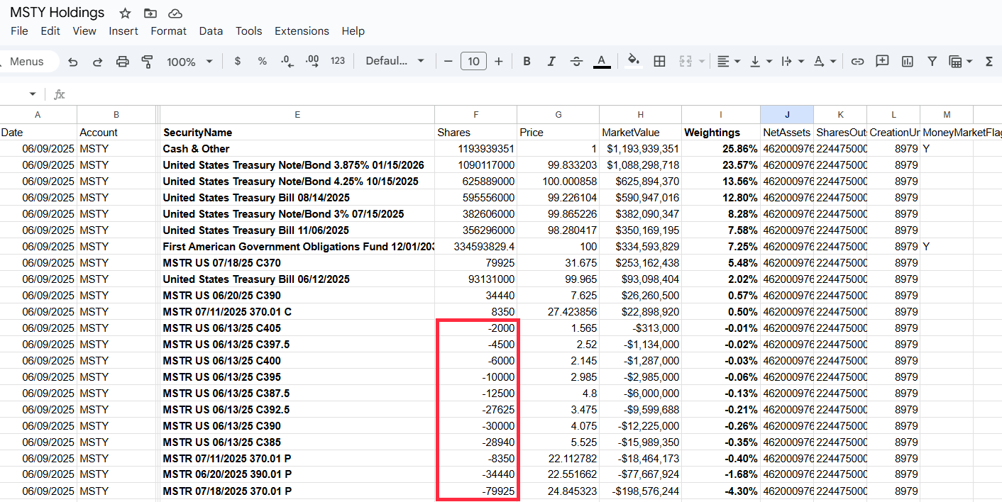1002x502 pixels.
Task: Open the text color picker
Action: point(602,62)
